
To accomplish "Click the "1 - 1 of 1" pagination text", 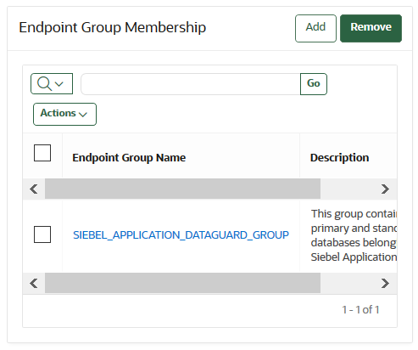I will (360, 309).
